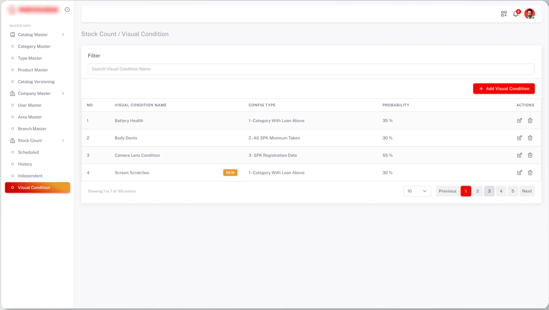Edit the Body Dents row
This screenshot has height=310, width=549.
click(x=519, y=138)
